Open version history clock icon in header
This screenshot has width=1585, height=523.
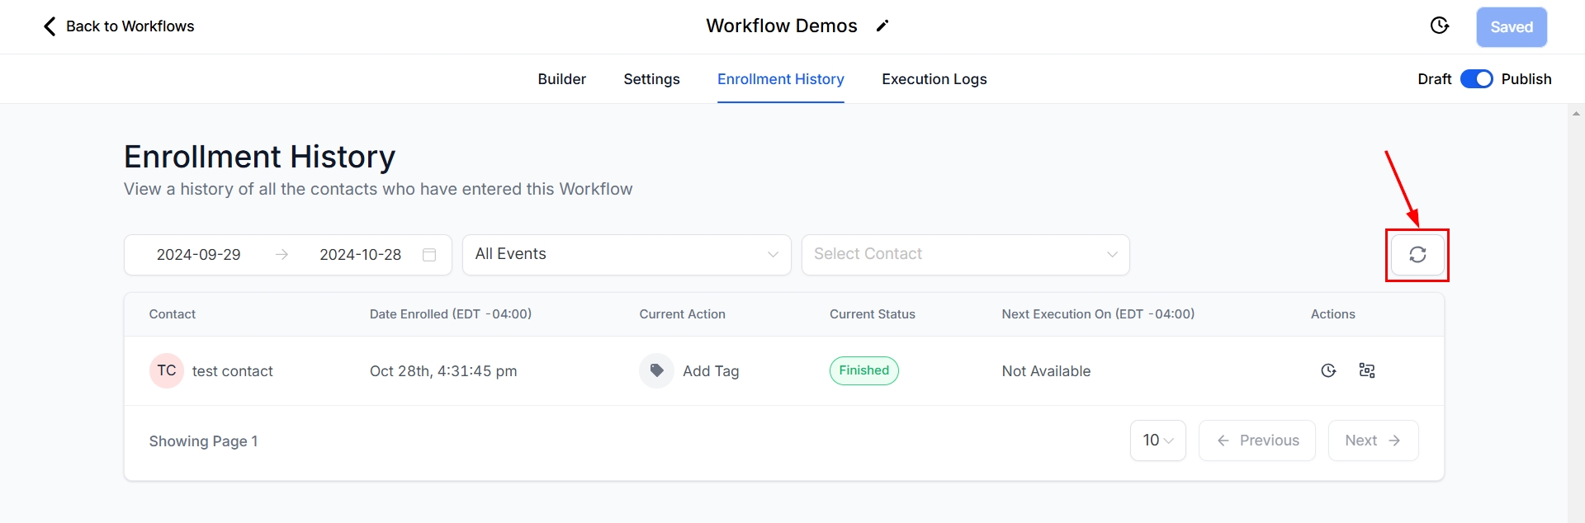(1439, 26)
